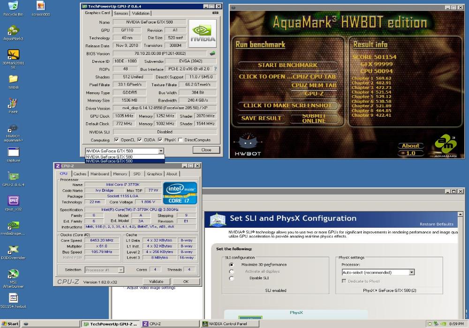This screenshot has width=469, height=328.
Task: Click GPU-Z button in AquaMark
Action: pos(314,94)
